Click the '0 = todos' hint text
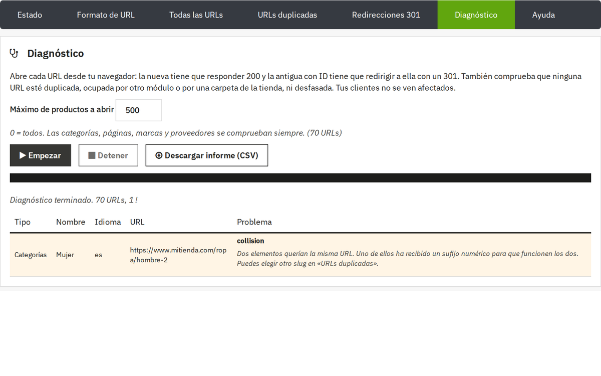This screenshot has width=601, height=376. [x=176, y=133]
